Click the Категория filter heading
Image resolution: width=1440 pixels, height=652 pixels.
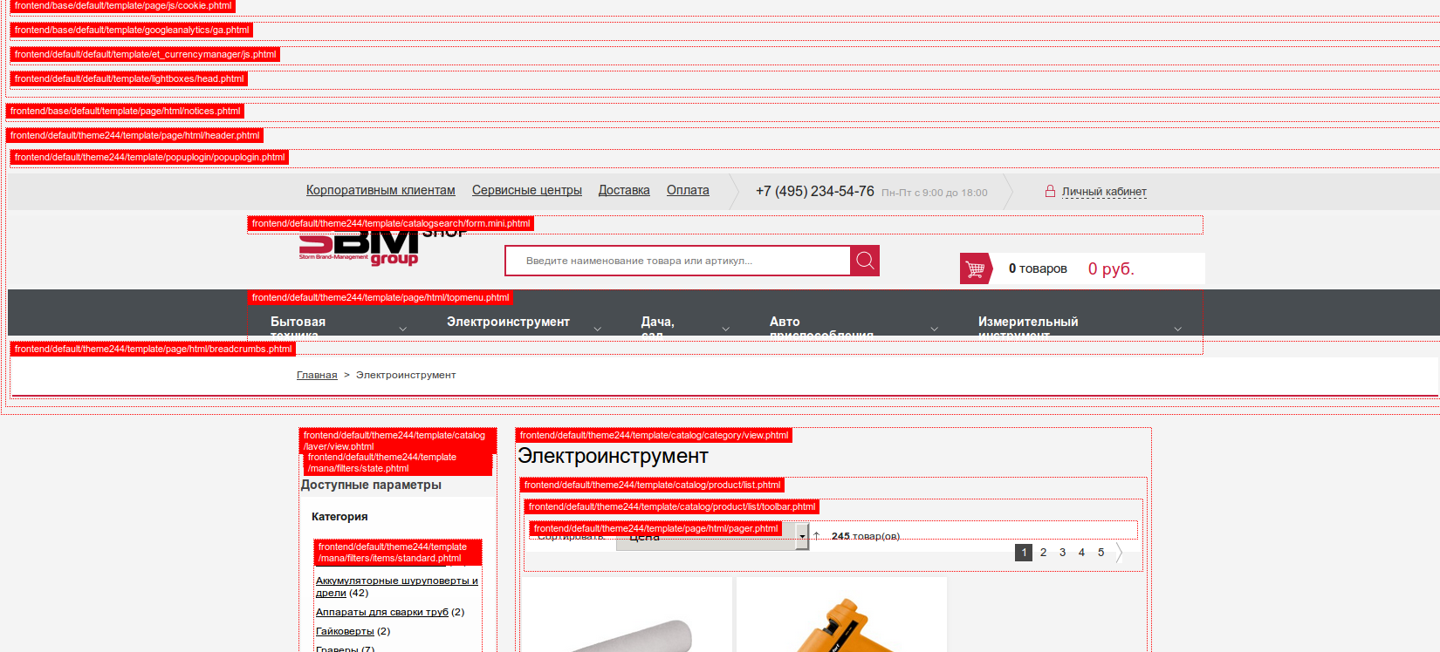[x=339, y=517]
